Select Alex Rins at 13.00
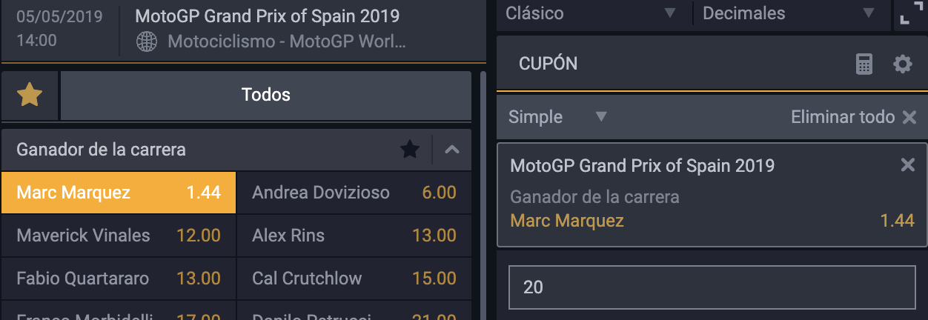This screenshot has height=320, width=928. [x=354, y=236]
